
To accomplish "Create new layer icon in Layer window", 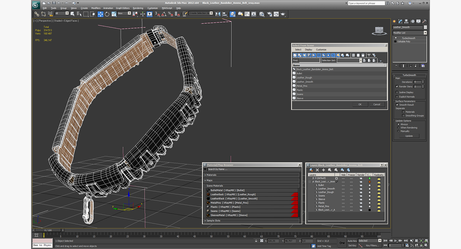I will (x=311, y=170).
